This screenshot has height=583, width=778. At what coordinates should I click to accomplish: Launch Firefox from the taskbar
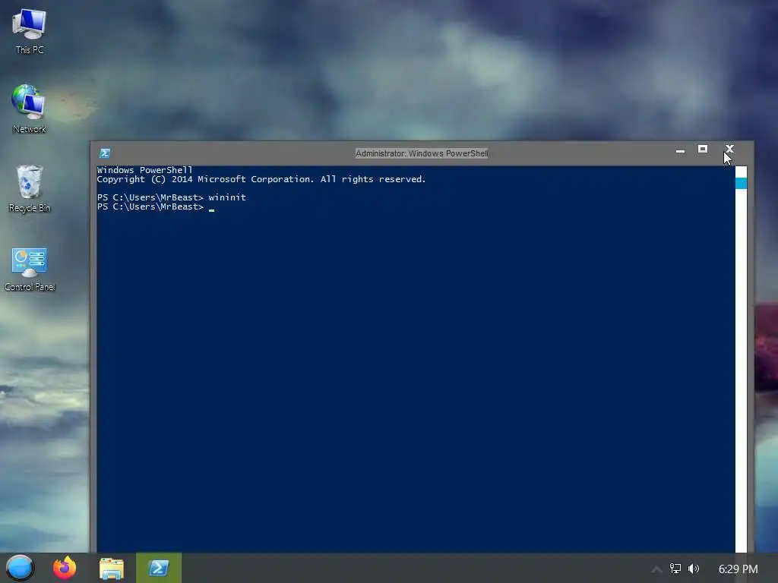tap(65, 568)
